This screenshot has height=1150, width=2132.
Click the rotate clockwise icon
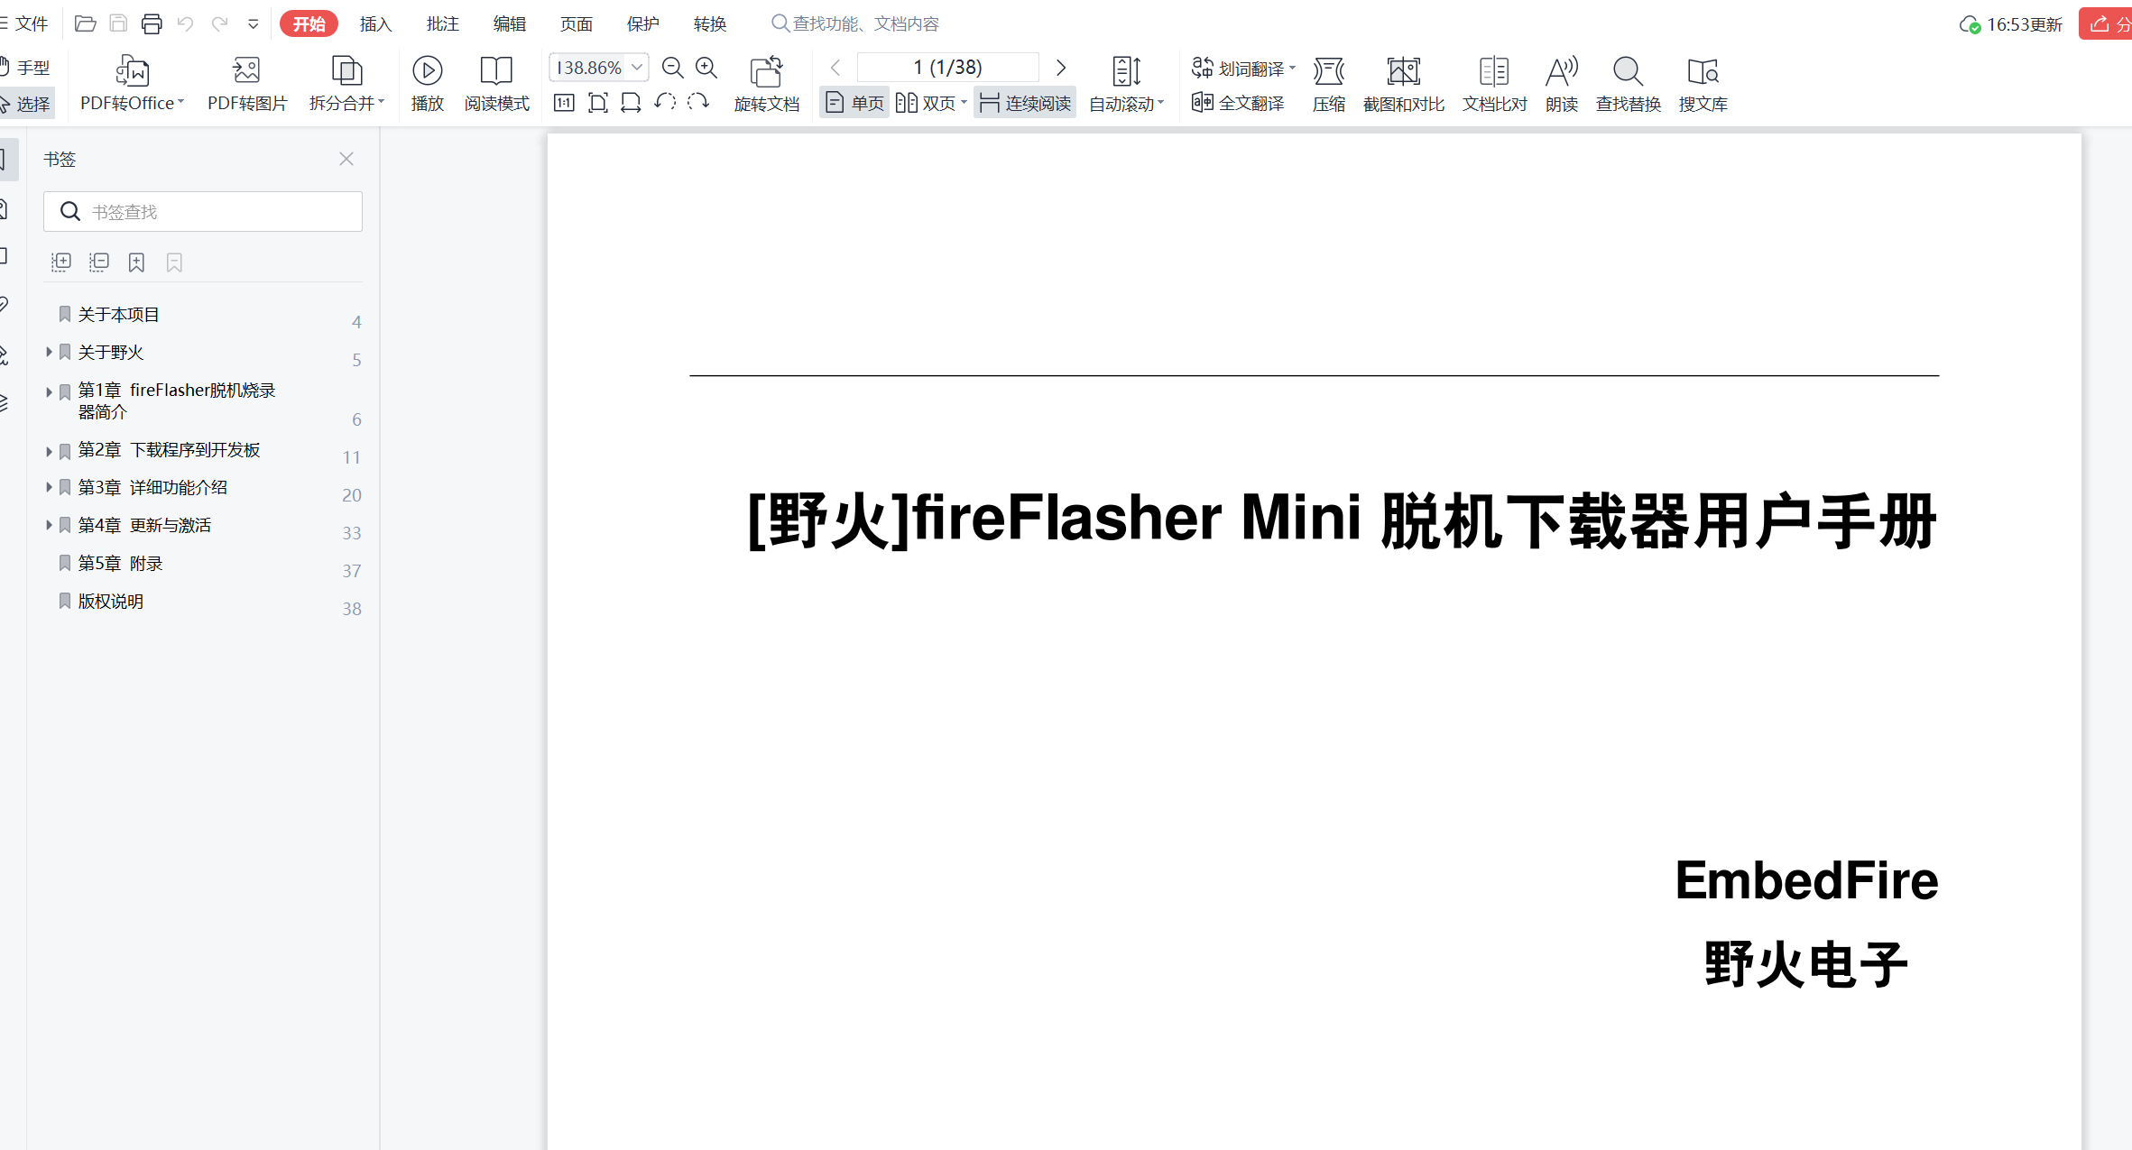tap(697, 102)
